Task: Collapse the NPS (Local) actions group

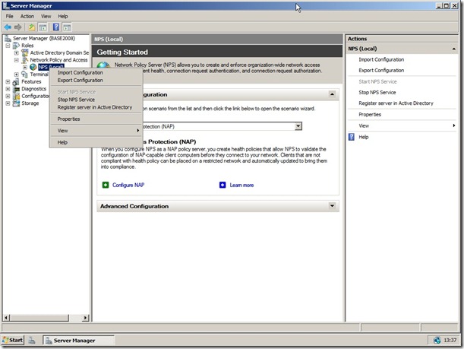Action: [x=453, y=49]
